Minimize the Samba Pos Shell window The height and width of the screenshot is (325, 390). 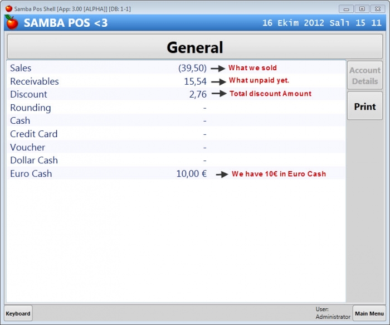click(346, 9)
